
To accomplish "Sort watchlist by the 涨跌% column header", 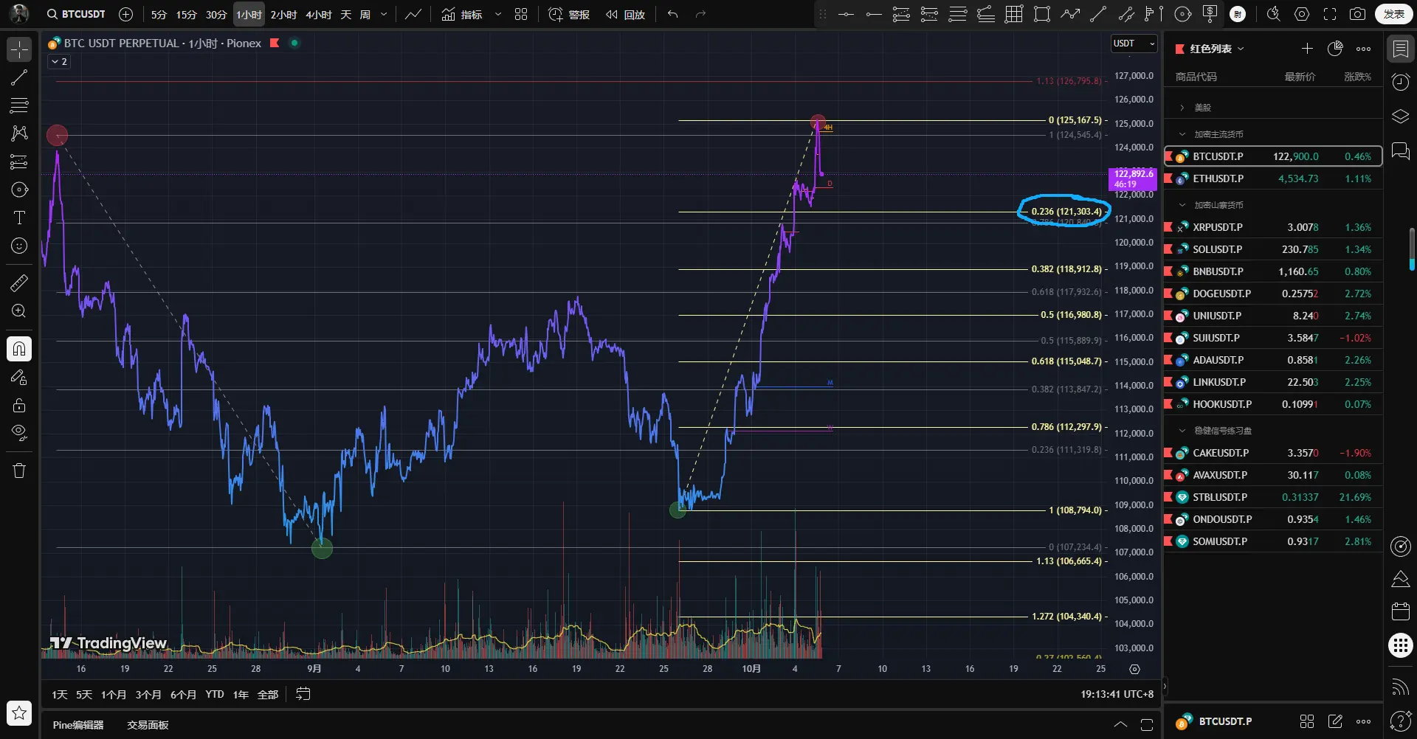I will coord(1357,77).
